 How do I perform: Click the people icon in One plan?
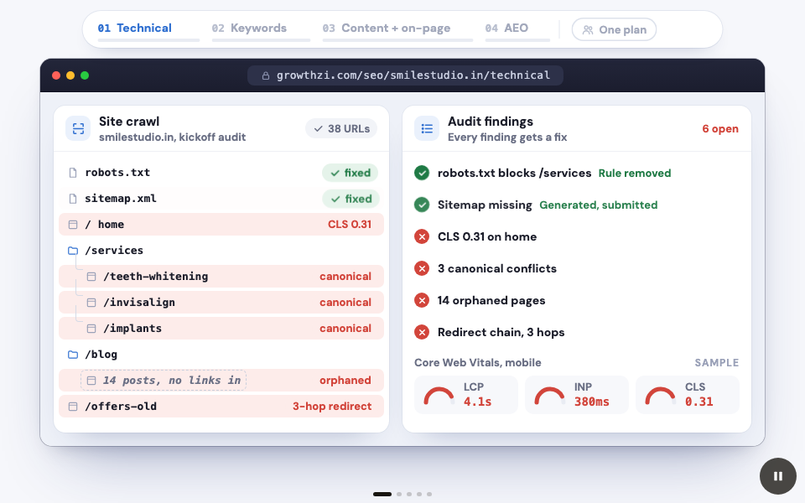[588, 30]
